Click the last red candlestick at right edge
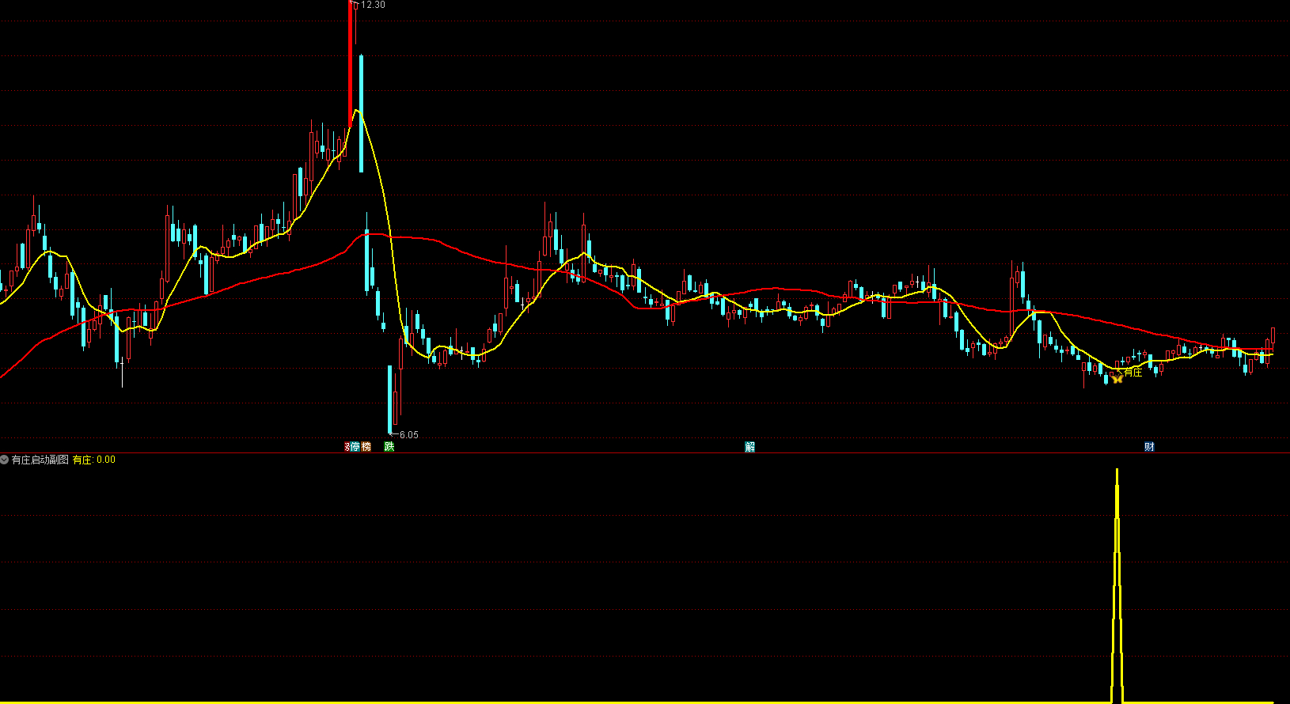The width and height of the screenshot is (1290, 704). pyautogui.click(x=1273, y=336)
